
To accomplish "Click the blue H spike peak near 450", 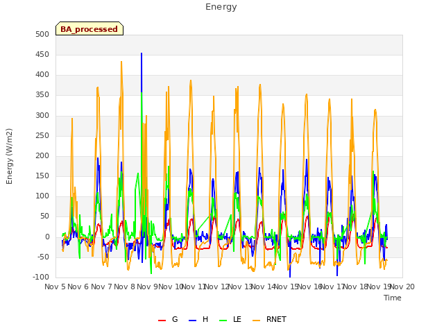I will 142,53.
